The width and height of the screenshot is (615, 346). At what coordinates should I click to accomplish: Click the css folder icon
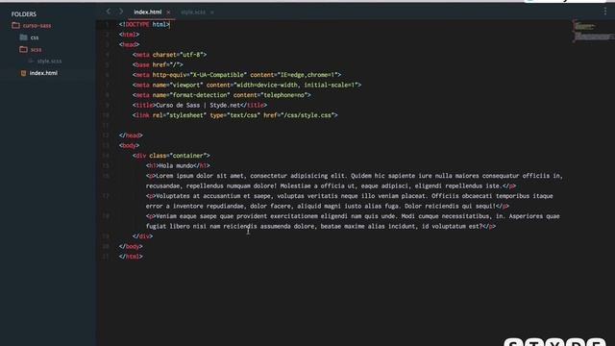click(x=23, y=37)
